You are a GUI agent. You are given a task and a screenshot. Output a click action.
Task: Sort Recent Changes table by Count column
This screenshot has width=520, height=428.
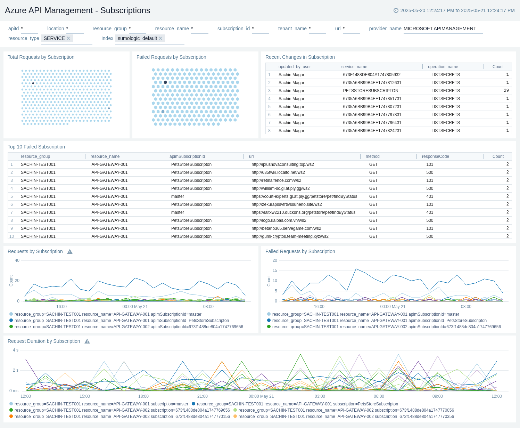[498, 67]
